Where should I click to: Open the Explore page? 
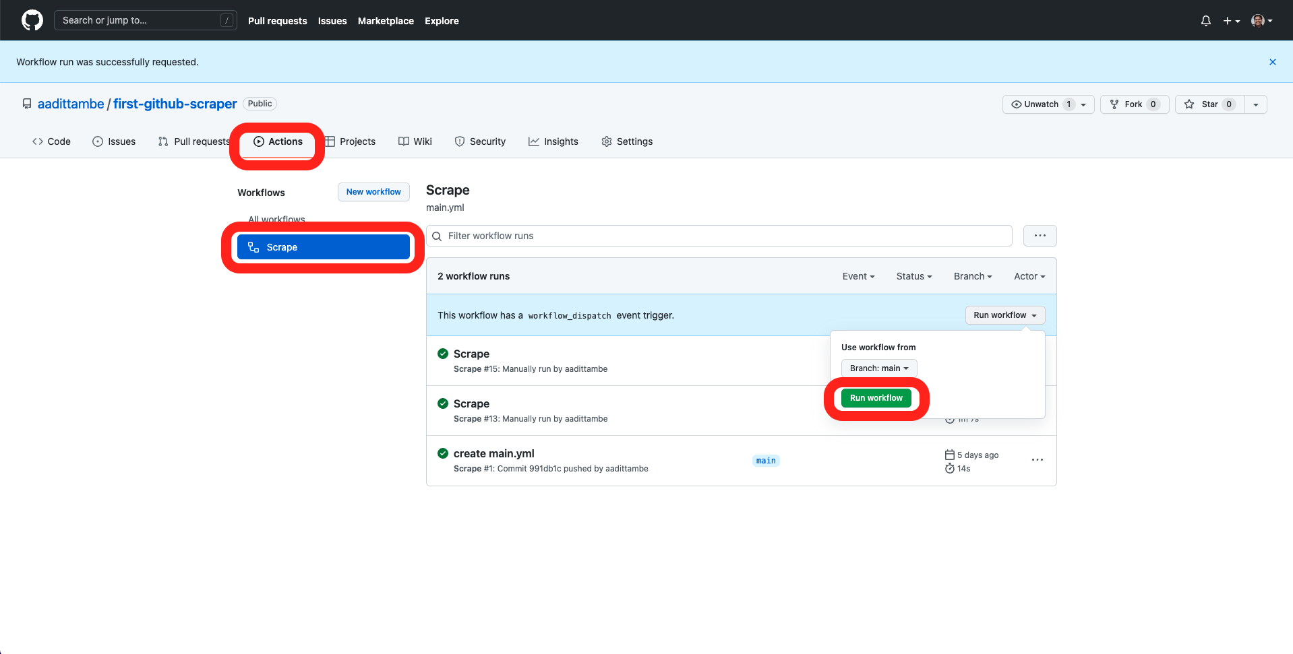point(442,21)
